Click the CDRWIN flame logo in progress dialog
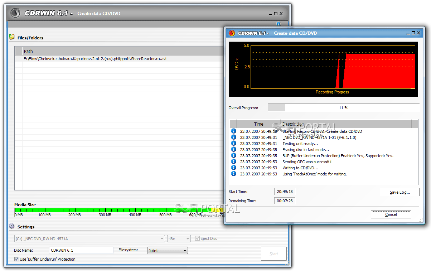Image resolution: width=431 pixels, height=271 pixels. [x=232, y=33]
